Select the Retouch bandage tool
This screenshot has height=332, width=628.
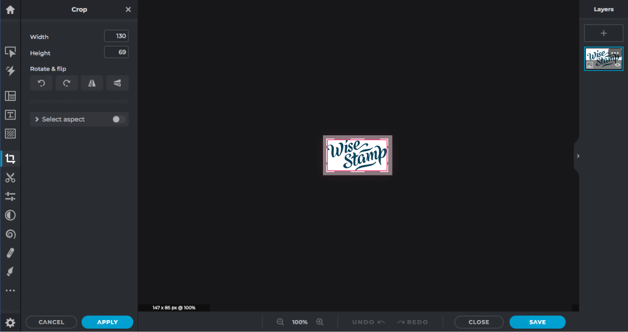(10, 253)
